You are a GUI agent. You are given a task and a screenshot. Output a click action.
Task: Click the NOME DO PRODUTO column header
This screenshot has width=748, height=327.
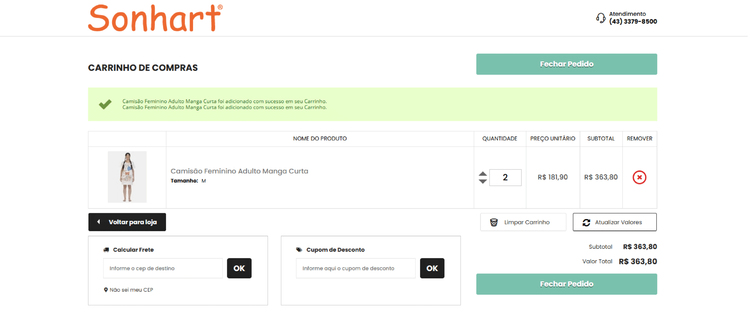tap(320, 139)
